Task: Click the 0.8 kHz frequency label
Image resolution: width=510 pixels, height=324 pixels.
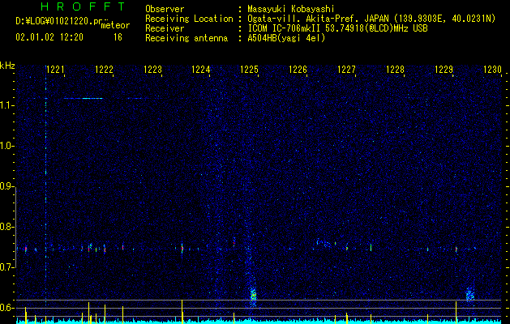Action: 6,227
